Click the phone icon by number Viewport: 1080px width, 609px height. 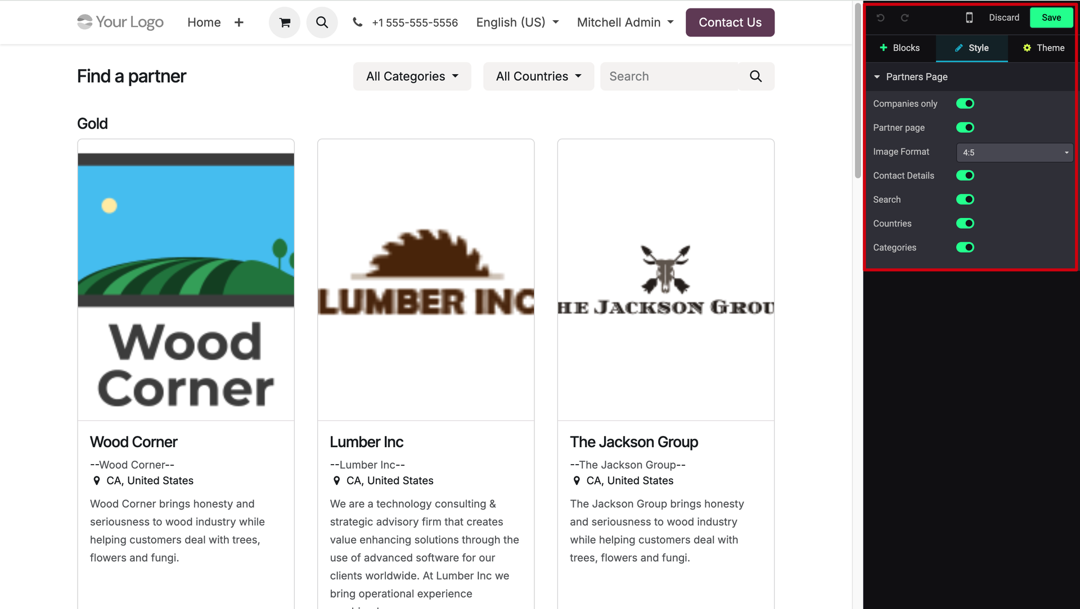pyautogui.click(x=357, y=22)
